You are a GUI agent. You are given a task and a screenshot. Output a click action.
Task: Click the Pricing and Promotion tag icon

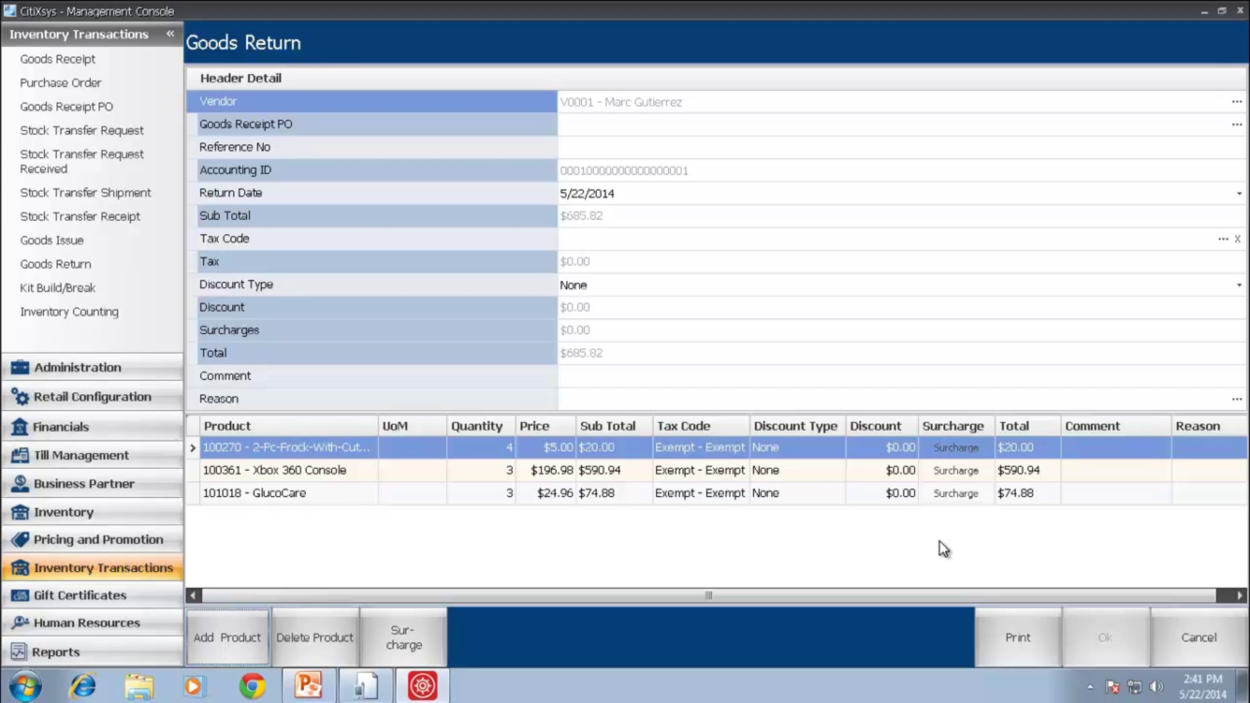[x=20, y=539]
